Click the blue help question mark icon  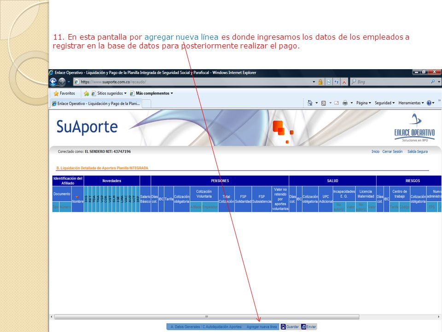429,103
